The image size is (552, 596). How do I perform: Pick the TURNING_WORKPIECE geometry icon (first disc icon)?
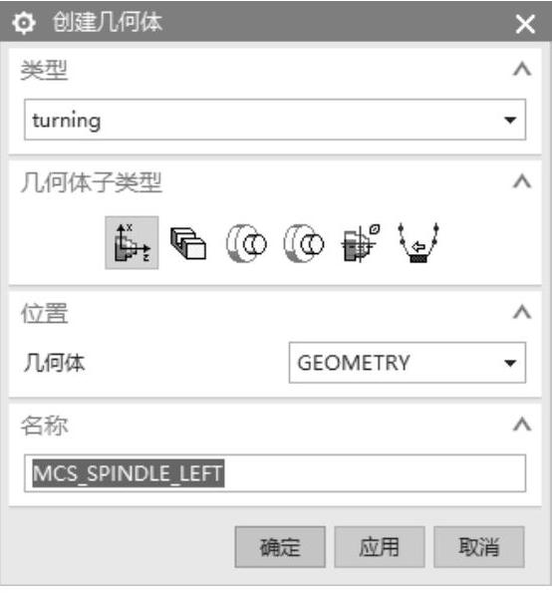(246, 243)
